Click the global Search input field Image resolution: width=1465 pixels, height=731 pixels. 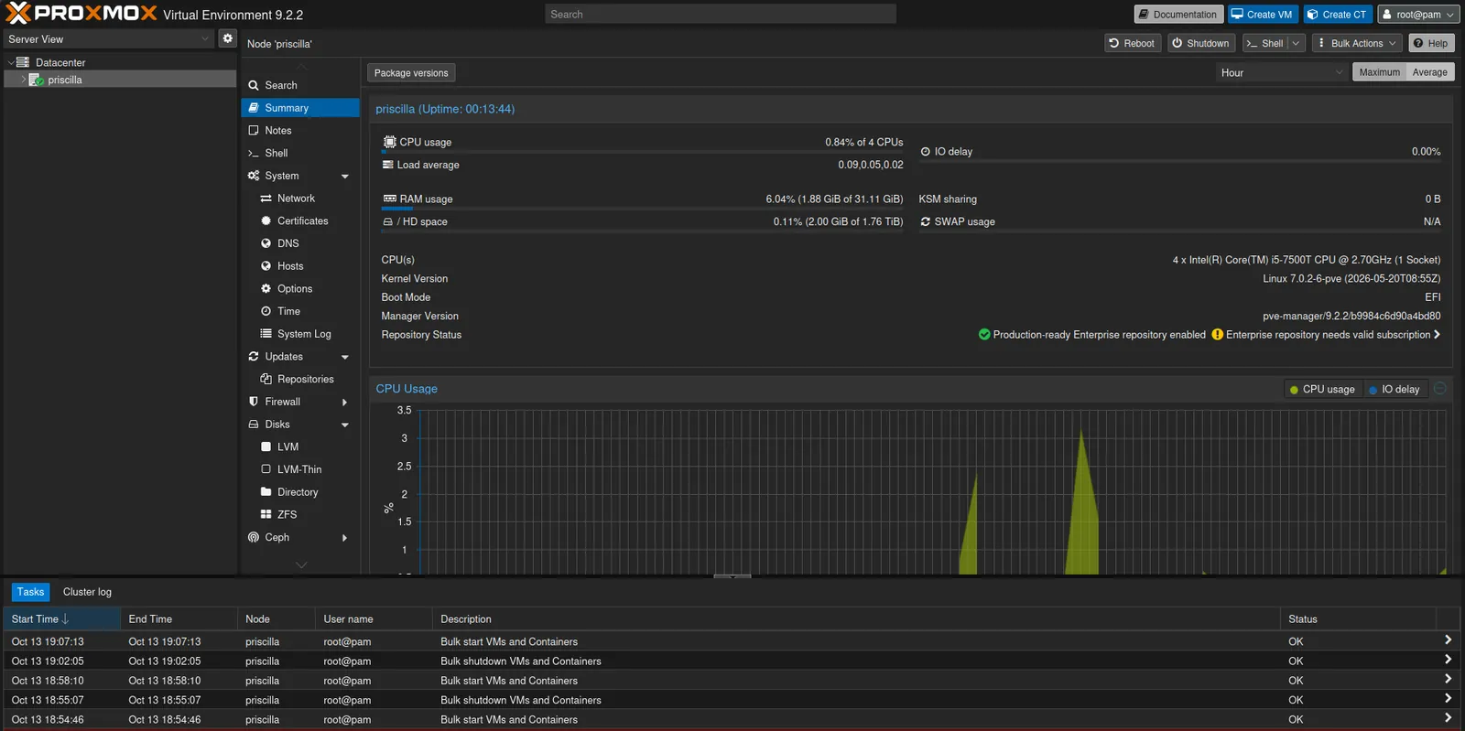pos(721,15)
